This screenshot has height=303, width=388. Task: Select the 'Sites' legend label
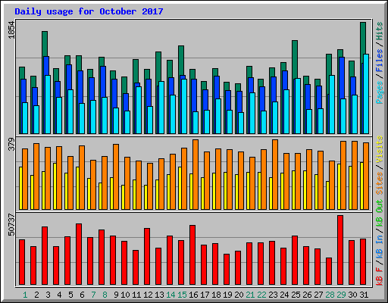pos(380,183)
